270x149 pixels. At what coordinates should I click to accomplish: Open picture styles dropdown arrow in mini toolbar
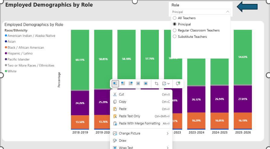169,83
